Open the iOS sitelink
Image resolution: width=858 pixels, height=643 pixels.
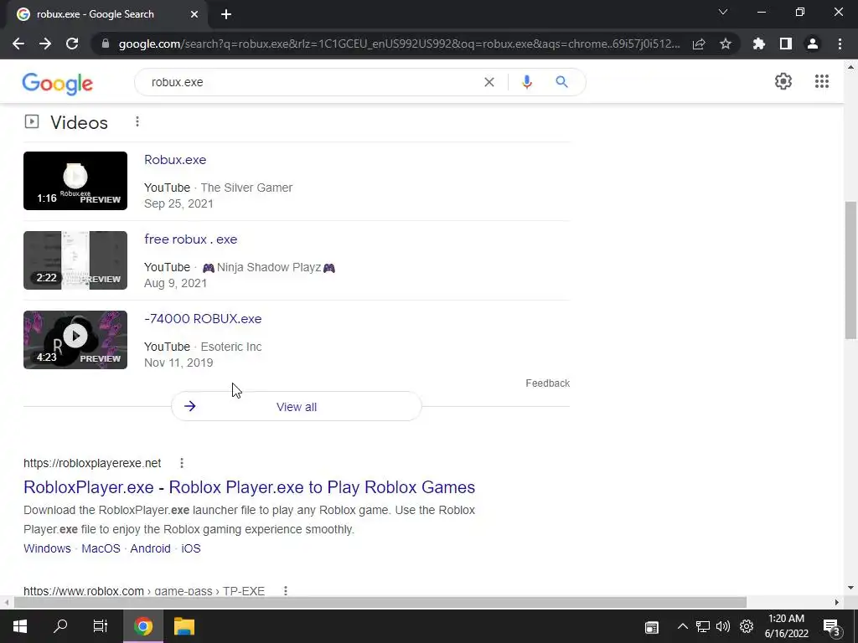(x=191, y=548)
